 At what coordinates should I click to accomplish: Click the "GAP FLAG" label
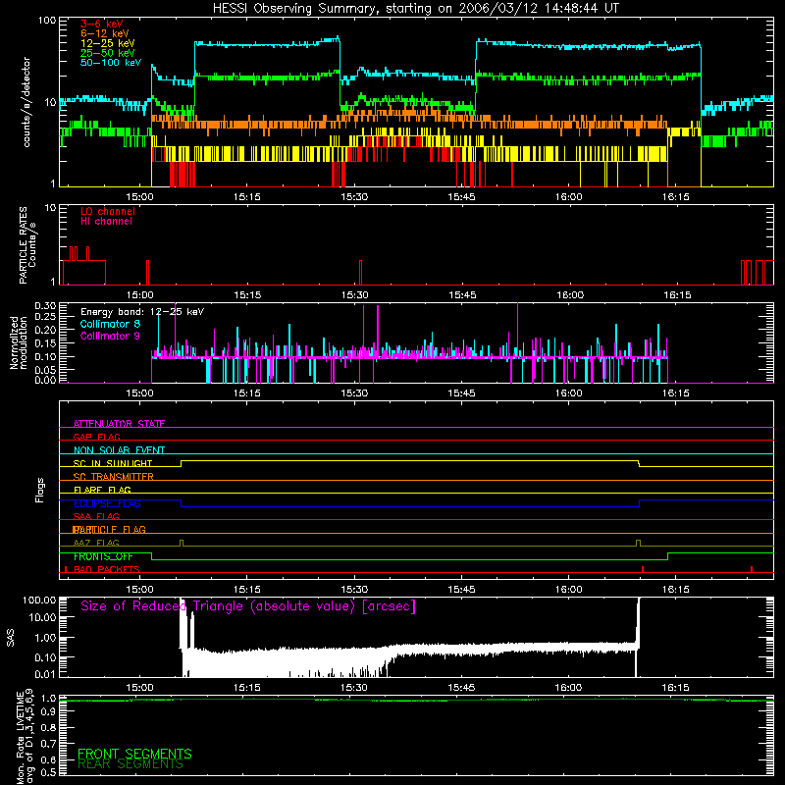pyautogui.click(x=96, y=437)
